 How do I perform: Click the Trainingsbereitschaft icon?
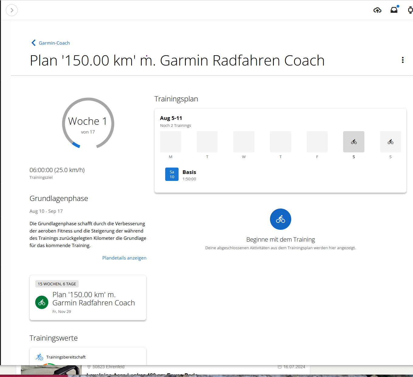(x=39, y=357)
